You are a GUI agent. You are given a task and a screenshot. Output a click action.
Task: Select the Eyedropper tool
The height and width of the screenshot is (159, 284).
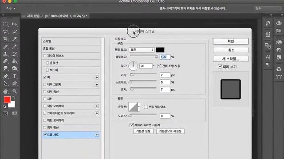[x=15, y=39]
